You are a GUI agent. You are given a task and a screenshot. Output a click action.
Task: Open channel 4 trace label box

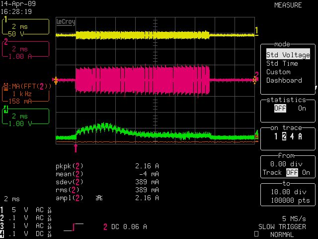coord(25,117)
